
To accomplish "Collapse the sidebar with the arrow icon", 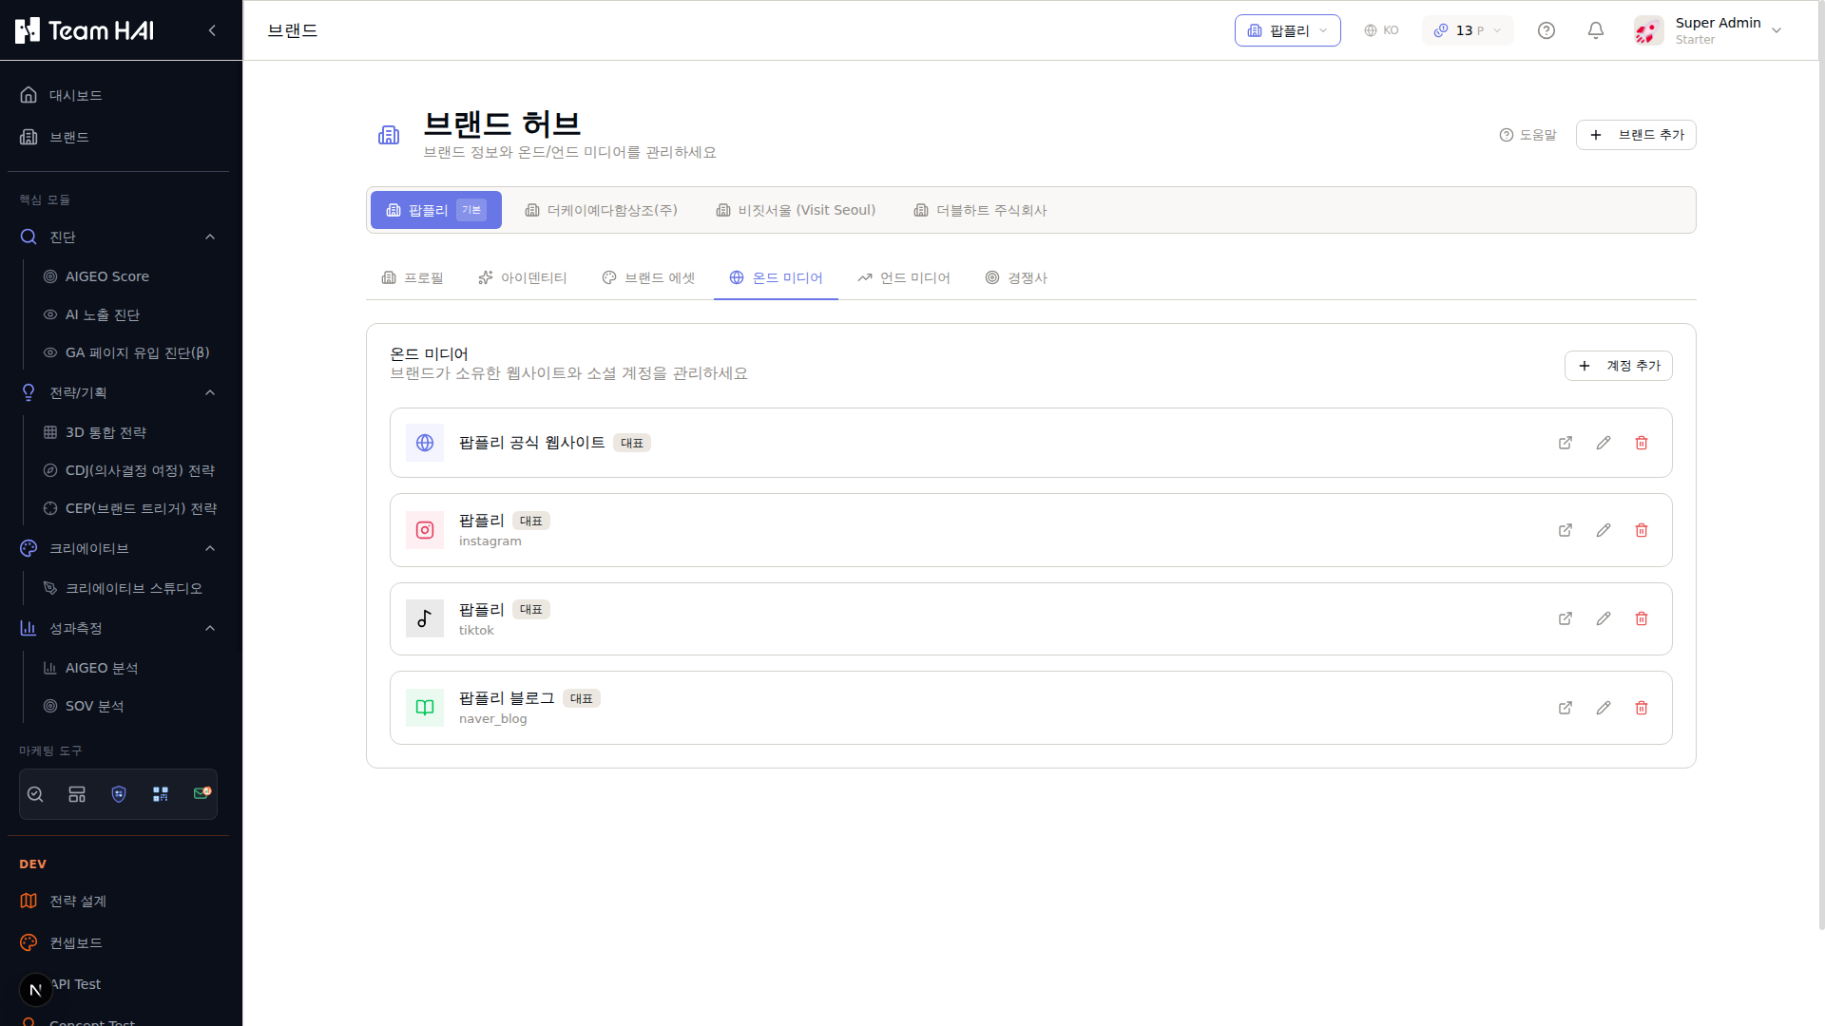I will pyautogui.click(x=212, y=30).
